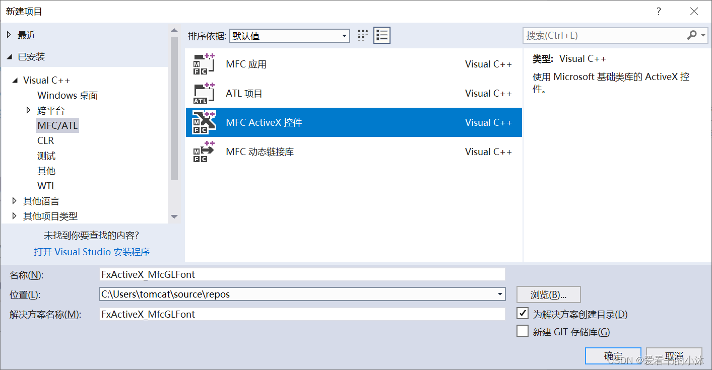Click the MFC 动态链接库 template icon
Image resolution: width=712 pixels, height=370 pixels.
204,152
